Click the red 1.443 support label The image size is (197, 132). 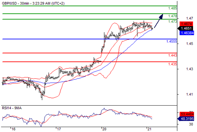coord(173,55)
